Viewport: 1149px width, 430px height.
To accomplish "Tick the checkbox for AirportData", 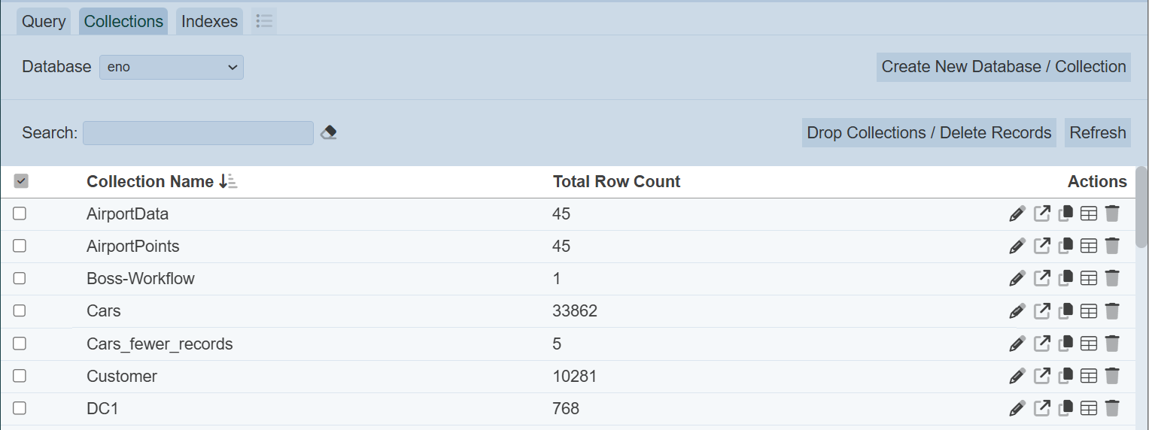I will [20, 213].
